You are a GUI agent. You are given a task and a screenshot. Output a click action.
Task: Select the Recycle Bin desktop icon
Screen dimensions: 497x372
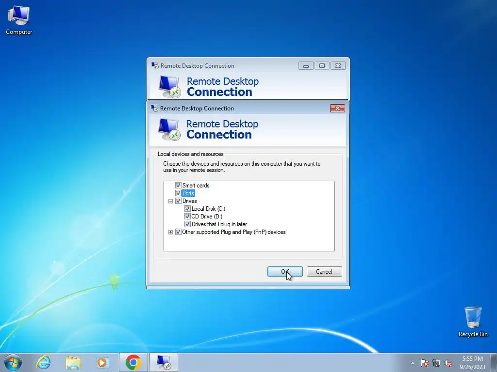[473, 322]
